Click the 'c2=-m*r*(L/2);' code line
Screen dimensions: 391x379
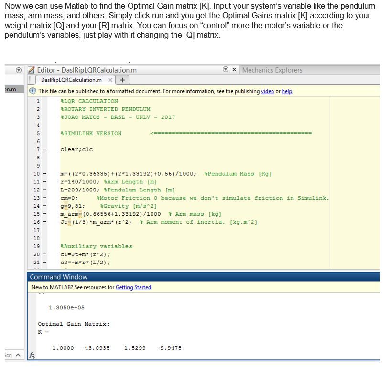click(85, 262)
